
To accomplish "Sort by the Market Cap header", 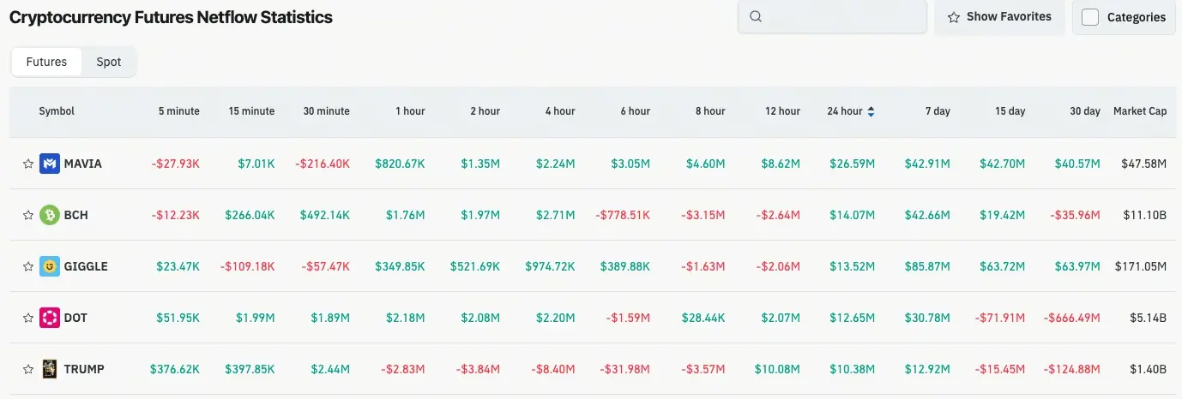I will [x=1140, y=111].
